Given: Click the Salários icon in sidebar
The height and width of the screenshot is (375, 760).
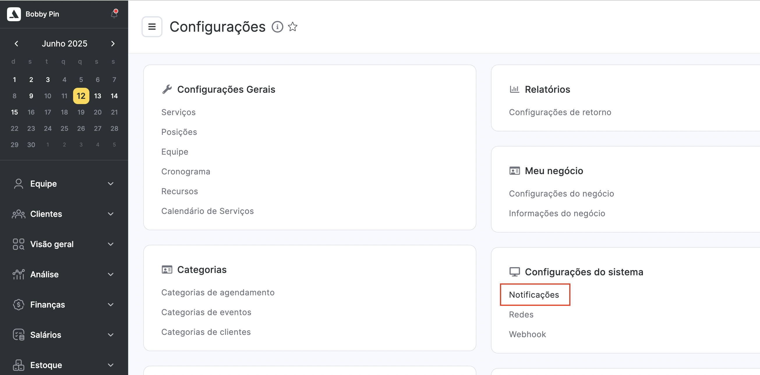Looking at the screenshot, I should pos(19,335).
